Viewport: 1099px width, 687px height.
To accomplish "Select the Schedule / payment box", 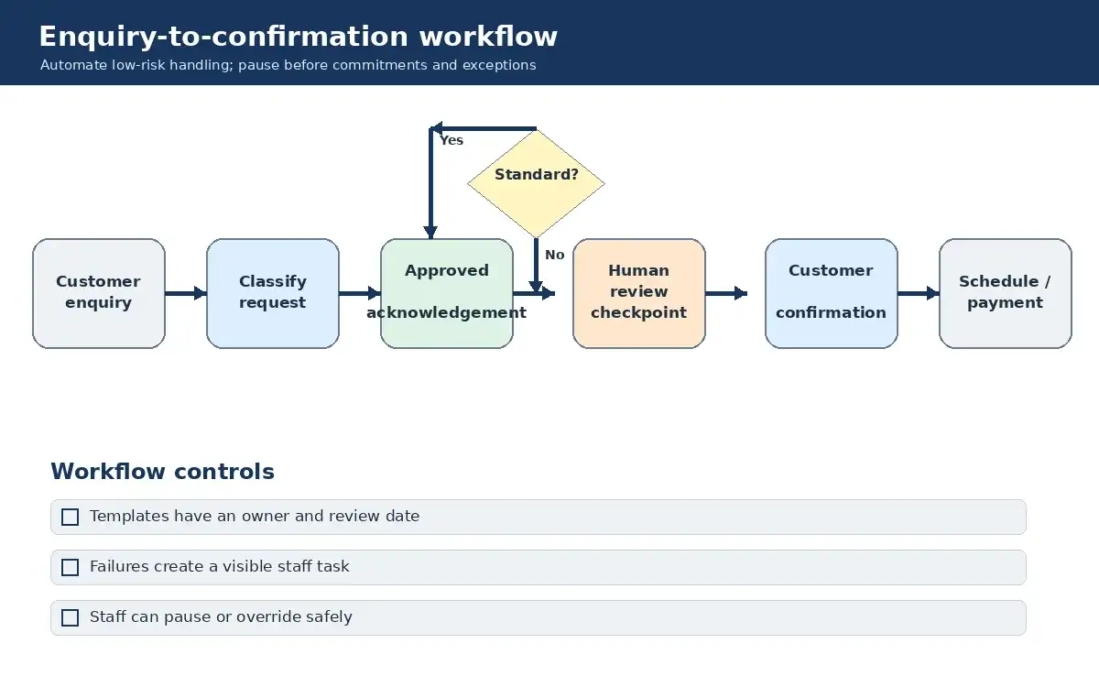I will (1006, 293).
